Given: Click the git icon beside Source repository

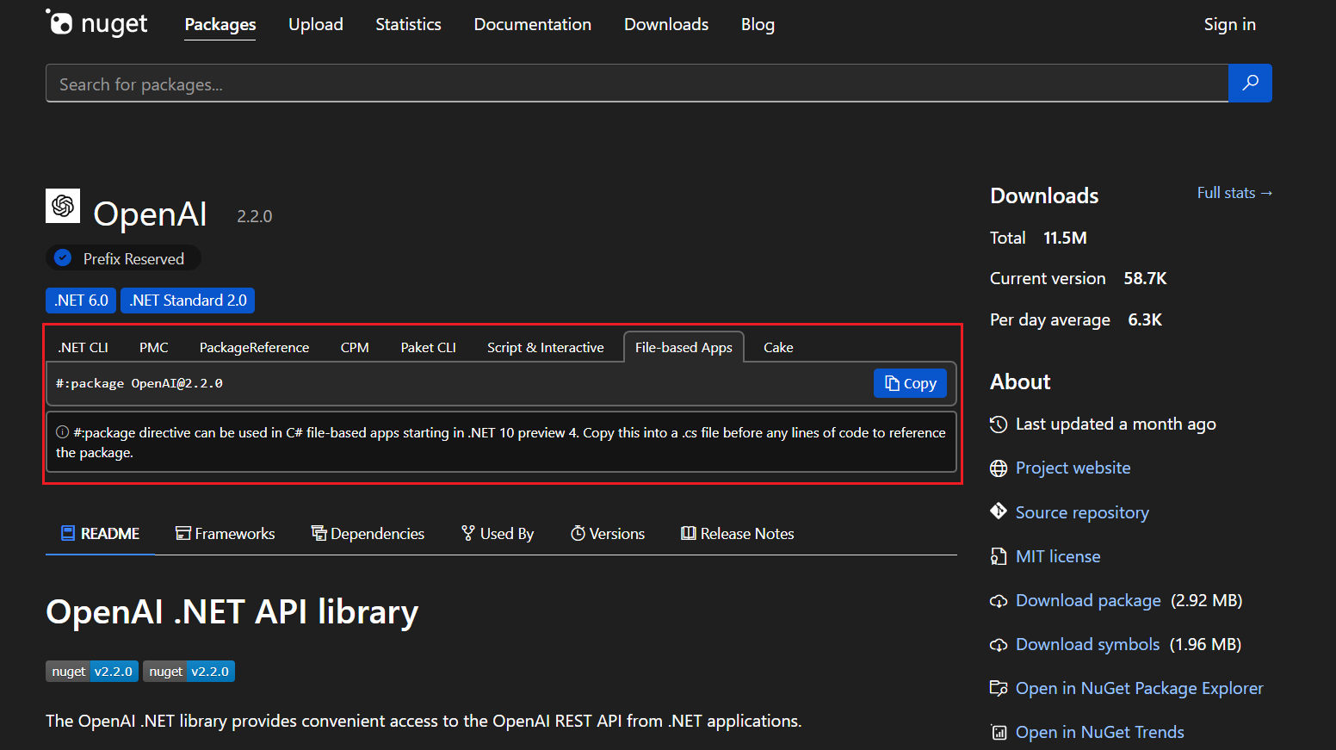Looking at the screenshot, I should coord(999,511).
